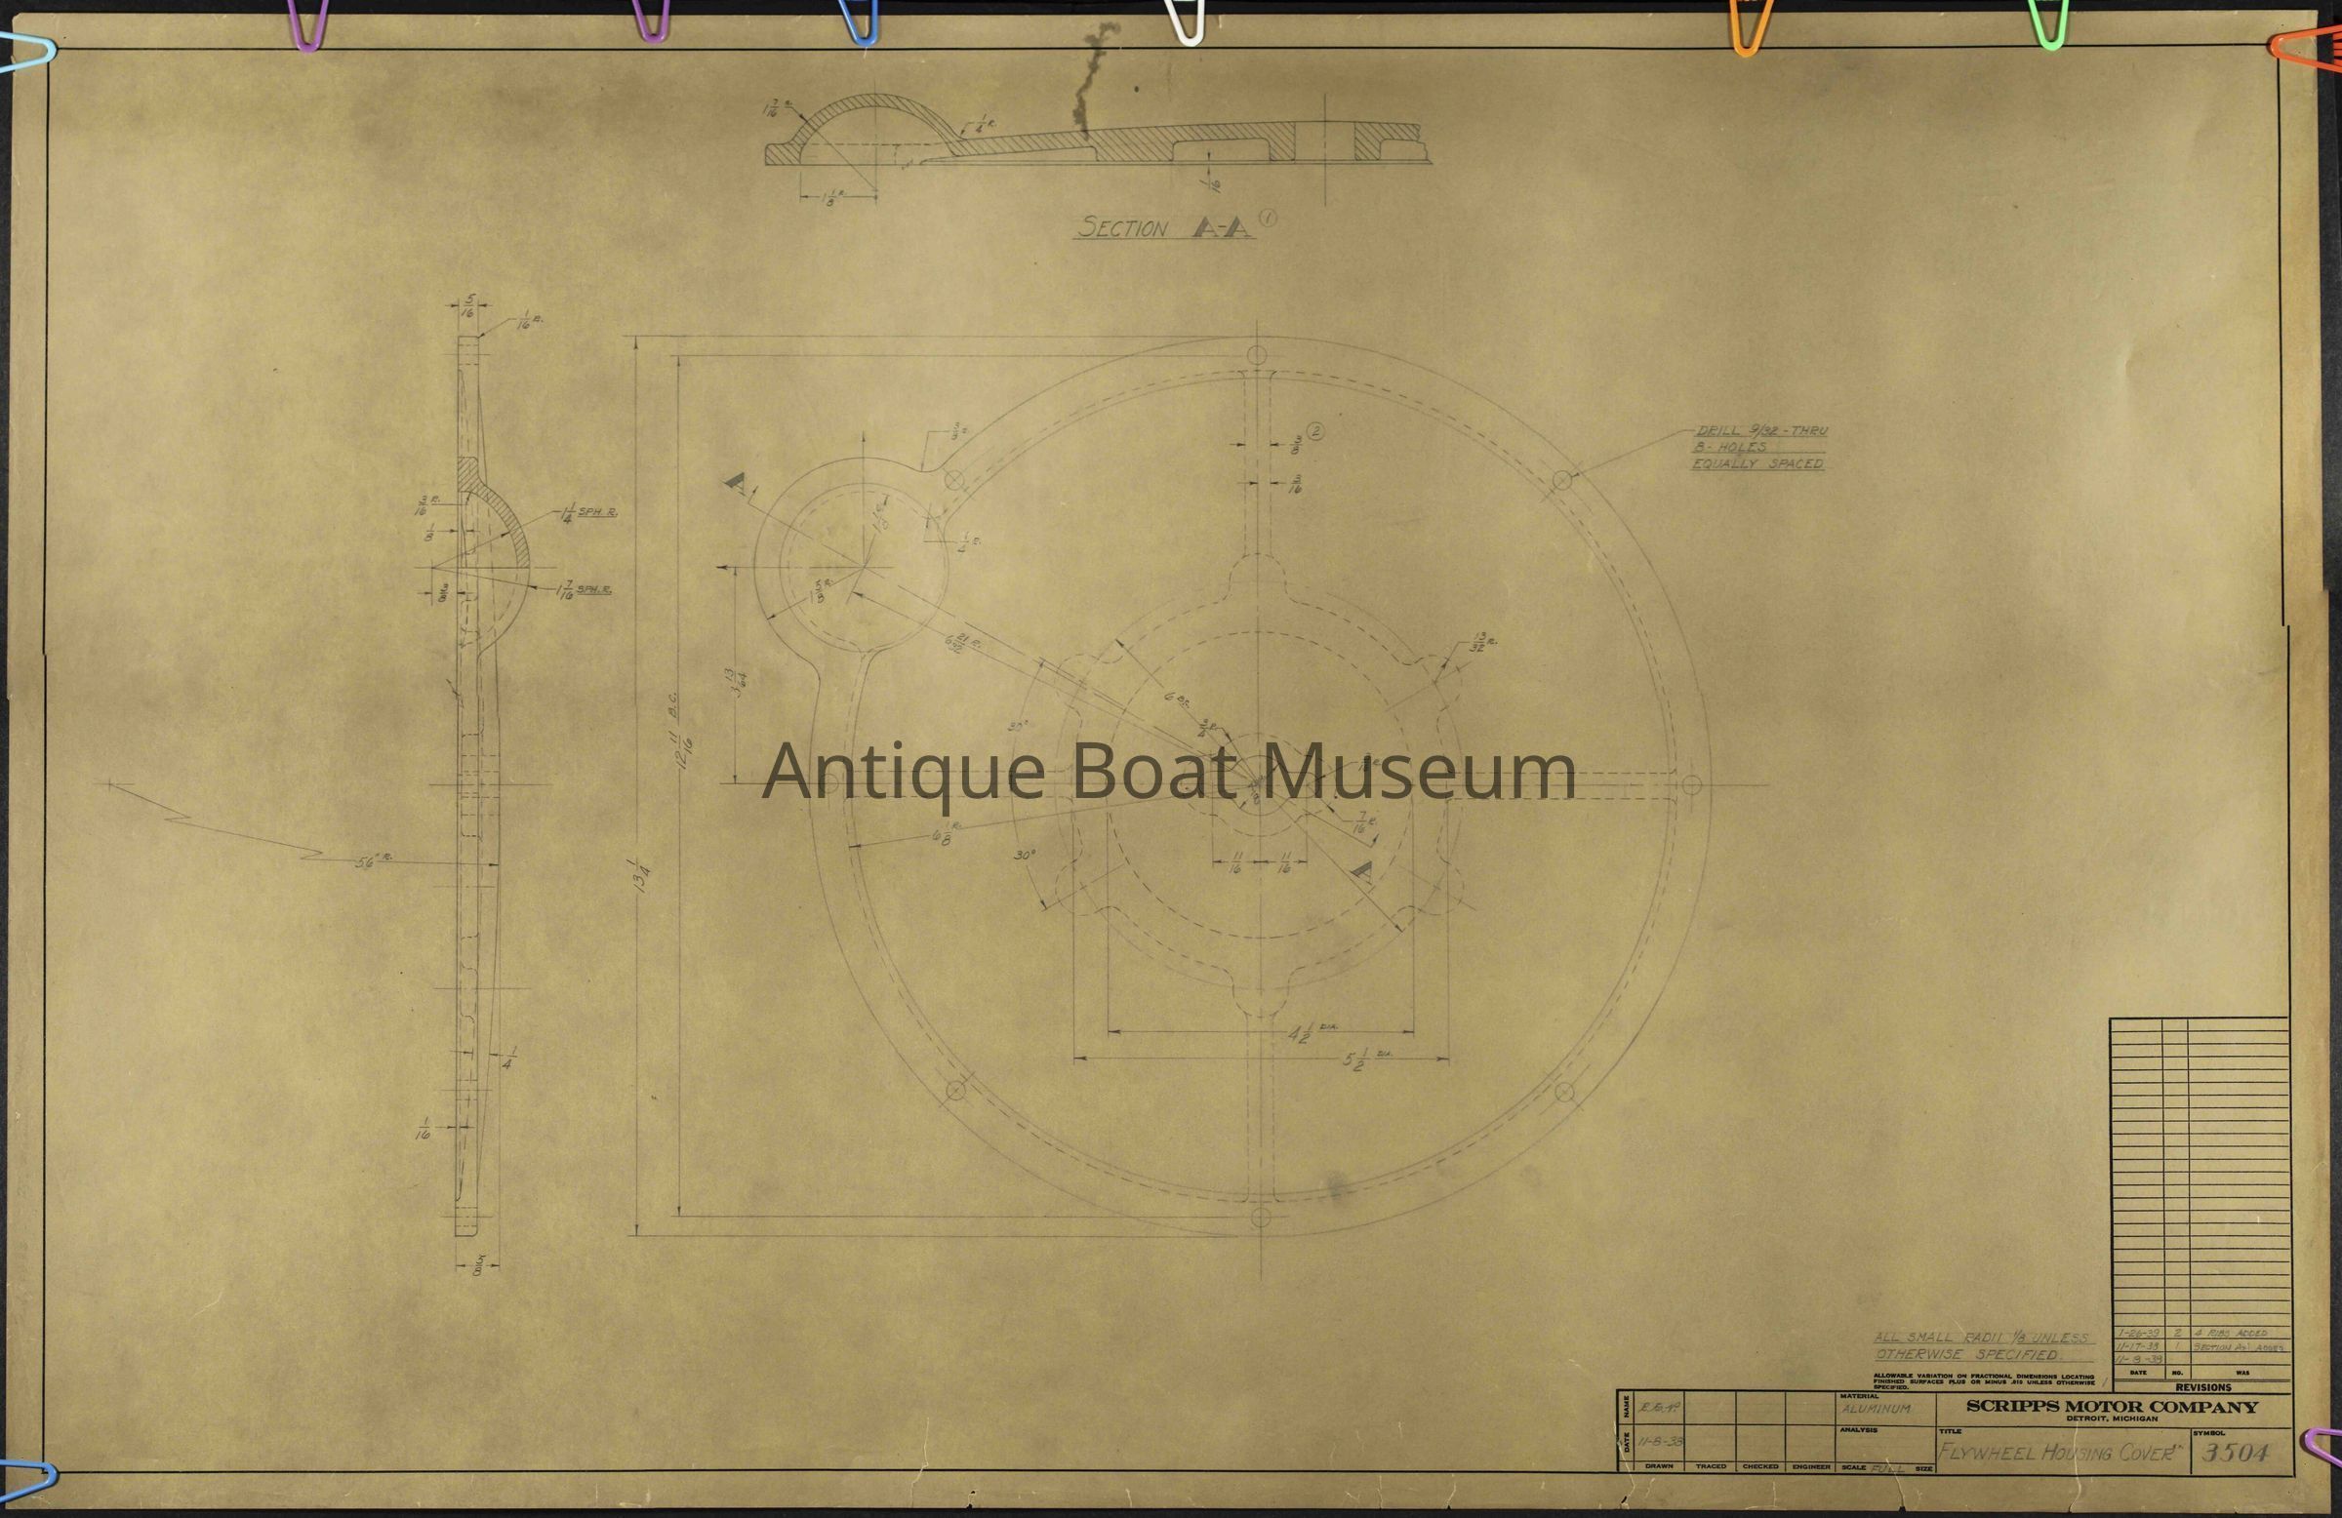Click the '4 Ribs Added' revision entry
This screenshot has height=1518, width=2342.
(2231, 1333)
